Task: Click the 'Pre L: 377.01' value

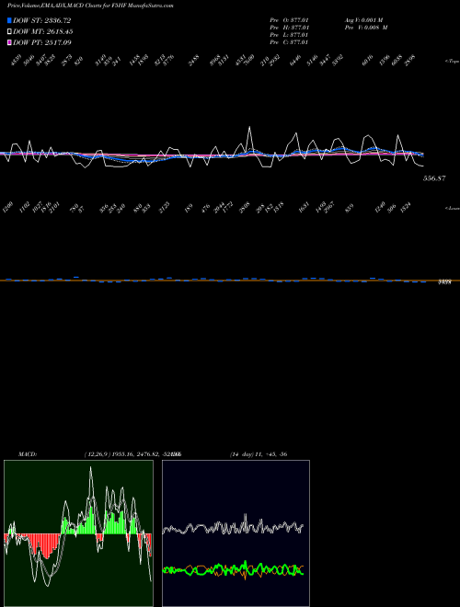Action: point(289,35)
